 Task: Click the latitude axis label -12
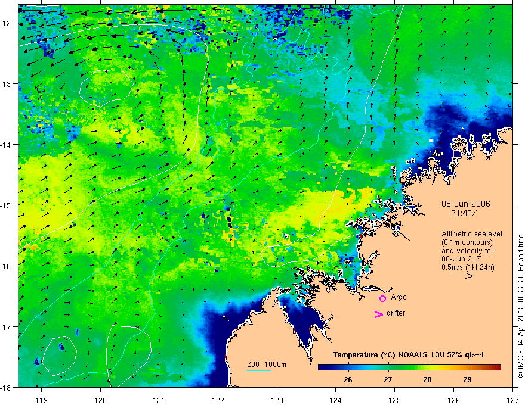[x=7, y=23]
